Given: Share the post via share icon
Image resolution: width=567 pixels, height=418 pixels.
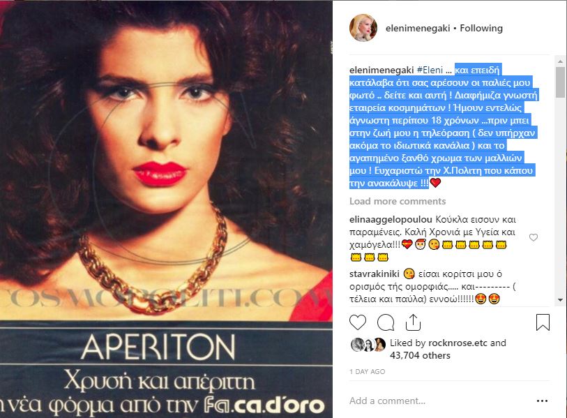Looking at the screenshot, I should pos(413,322).
